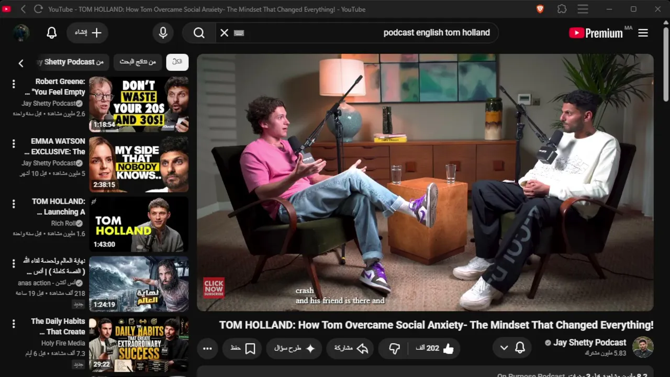Image resolution: width=670 pixels, height=377 pixels.
Task: Select the All filter chip
Action: click(177, 62)
